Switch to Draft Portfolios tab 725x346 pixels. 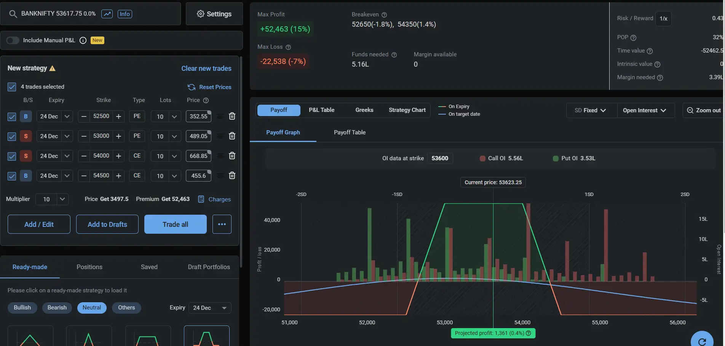click(209, 267)
